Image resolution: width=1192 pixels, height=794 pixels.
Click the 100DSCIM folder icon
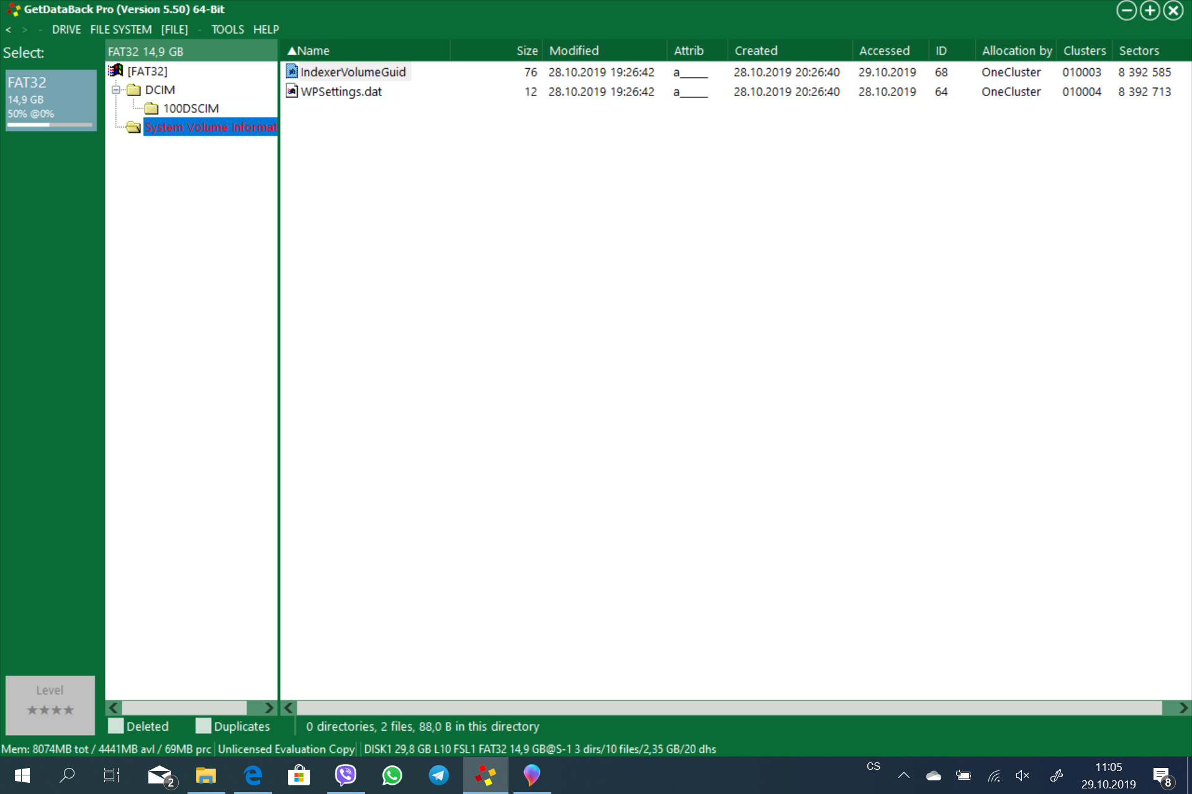pyautogui.click(x=151, y=109)
